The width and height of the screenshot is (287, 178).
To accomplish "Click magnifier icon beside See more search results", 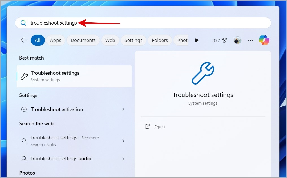I will coord(24,141).
